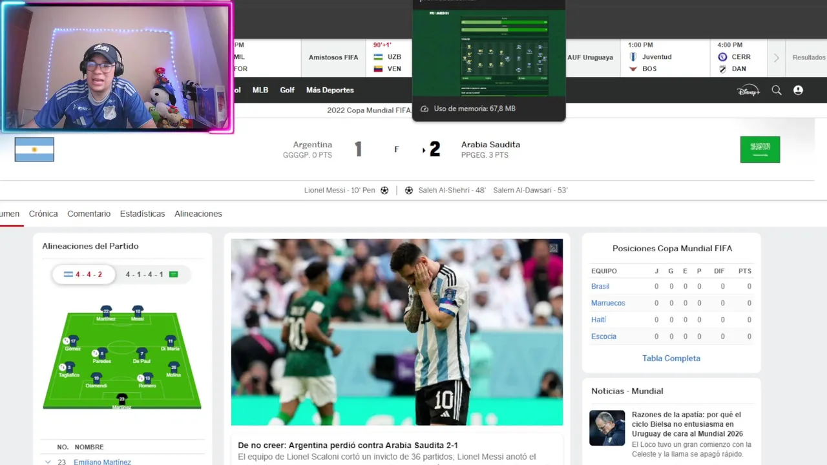Click the PTS column header

coord(745,271)
